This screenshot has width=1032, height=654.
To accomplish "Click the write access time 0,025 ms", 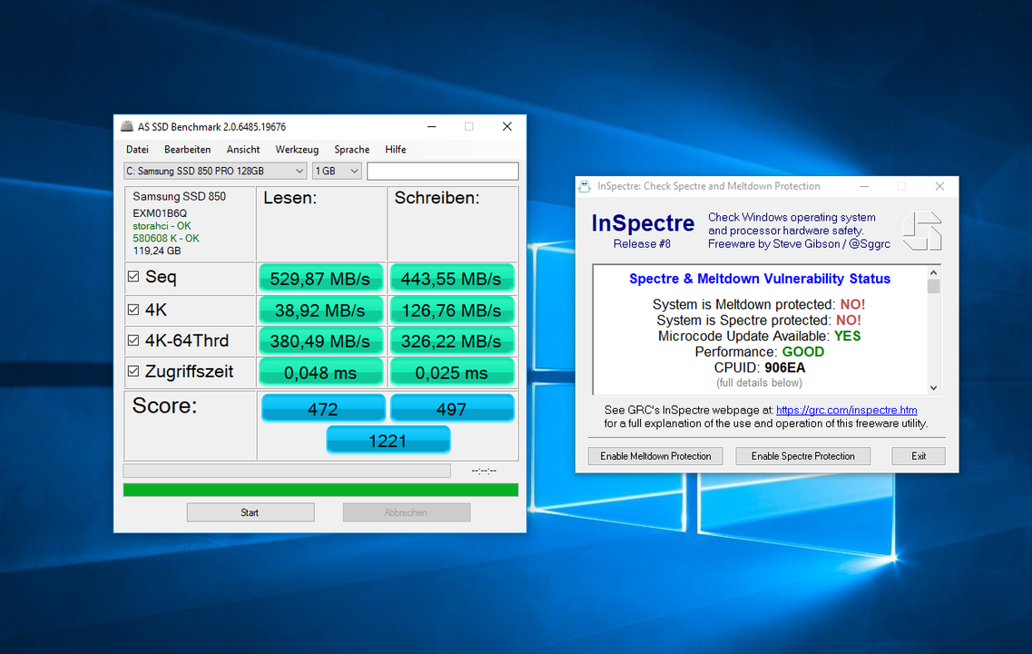I will [x=451, y=372].
